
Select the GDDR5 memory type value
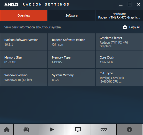tap(57, 62)
